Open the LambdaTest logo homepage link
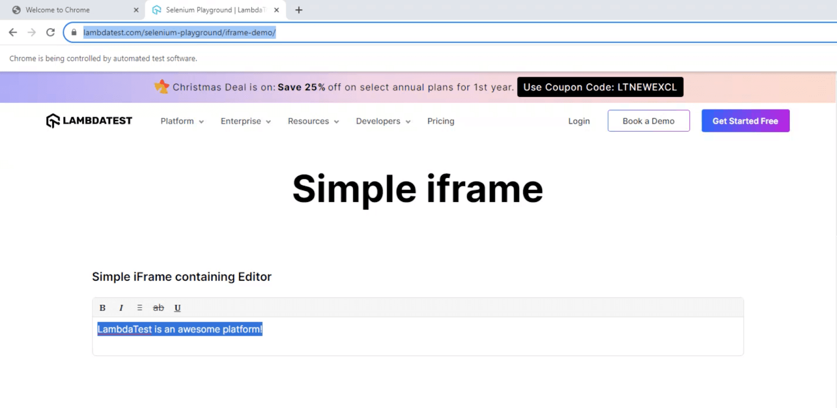 click(89, 121)
